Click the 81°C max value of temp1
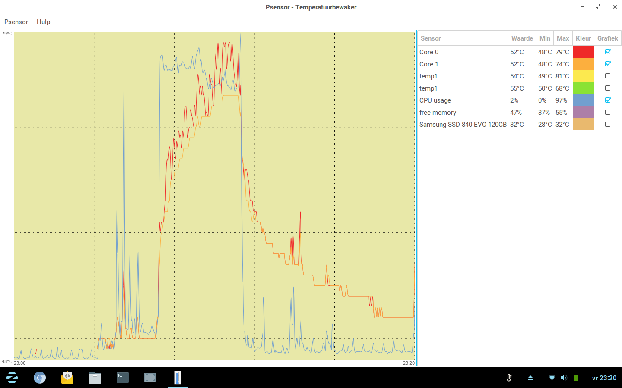 (562, 76)
